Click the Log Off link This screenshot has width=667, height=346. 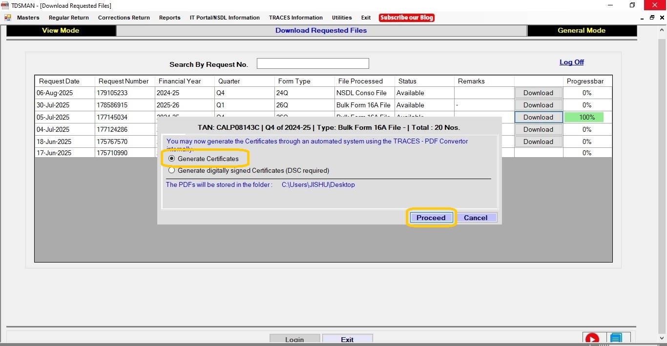571,62
